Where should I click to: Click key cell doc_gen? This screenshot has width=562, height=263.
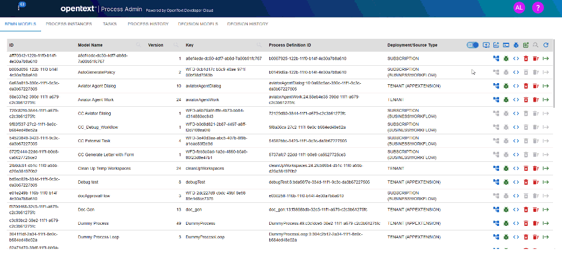pyautogui.click(x=194, y=209)
